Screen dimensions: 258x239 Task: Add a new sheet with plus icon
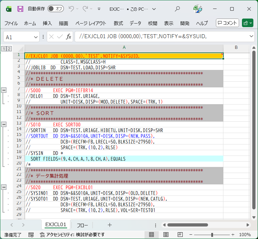[x=110, y=225]
